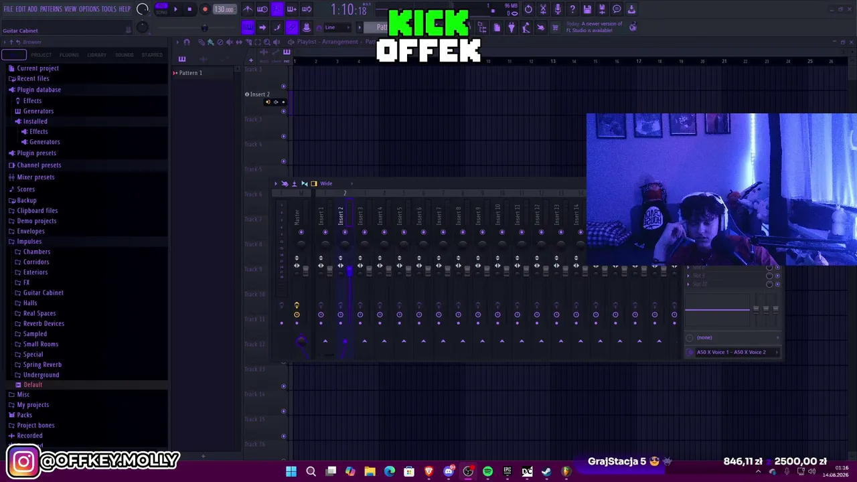Arm recording with the record button
Viewport: 857px width, 482px height.
click(205, 9)
